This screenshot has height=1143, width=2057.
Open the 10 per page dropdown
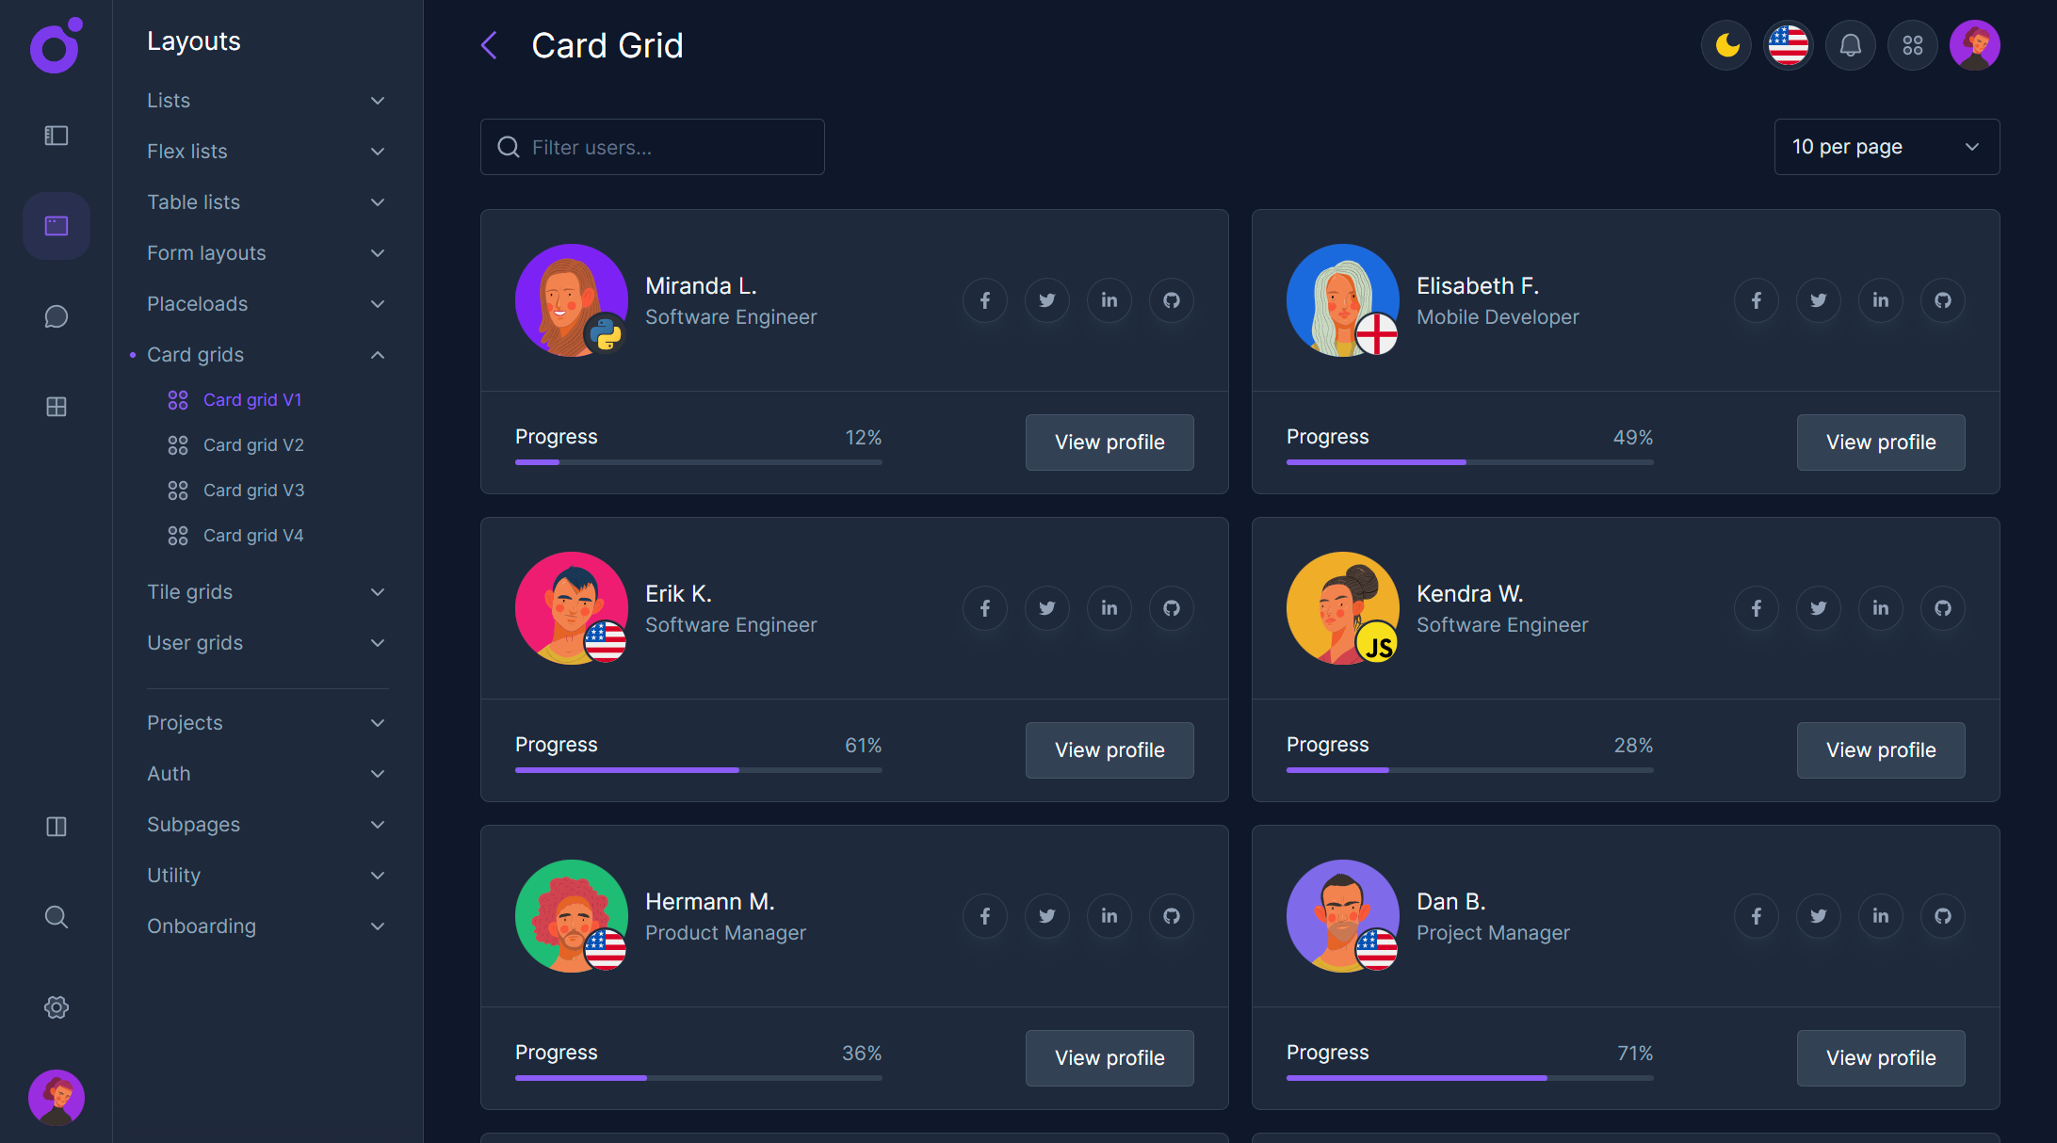click(x=1886, y=147)
